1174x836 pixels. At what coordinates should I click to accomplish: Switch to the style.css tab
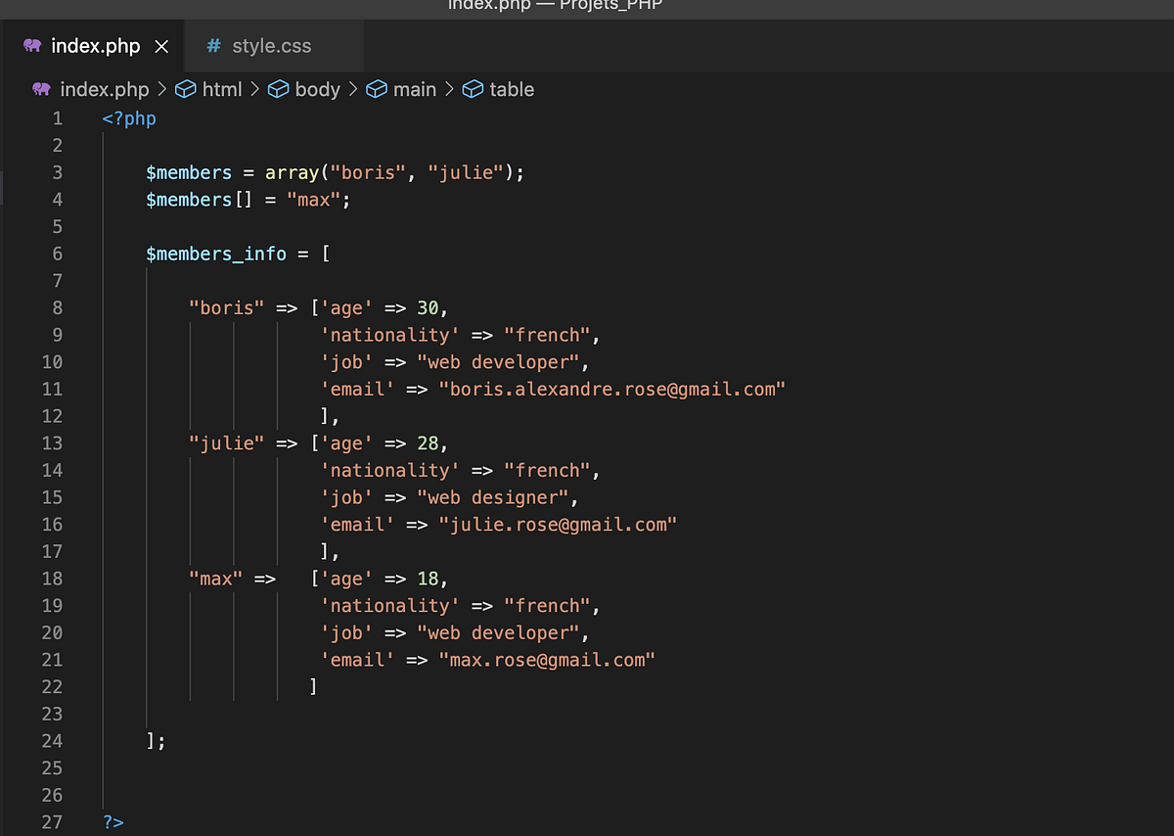tap(272, 45)
